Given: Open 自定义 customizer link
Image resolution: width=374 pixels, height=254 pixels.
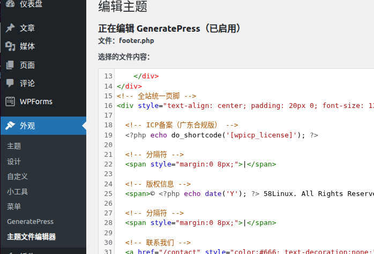Looking at the screenshot, I should click(18, 176).
